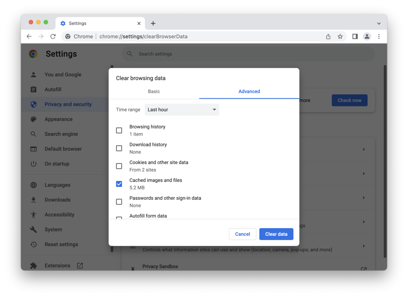Close the Settings tab
The width and height of the screenshot is (408, 298).
[x=139, y=23]
